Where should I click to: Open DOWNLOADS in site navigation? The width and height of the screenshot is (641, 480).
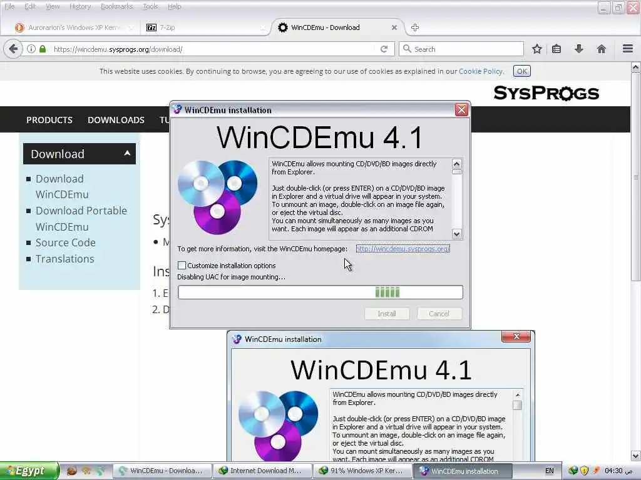(116, 120)
